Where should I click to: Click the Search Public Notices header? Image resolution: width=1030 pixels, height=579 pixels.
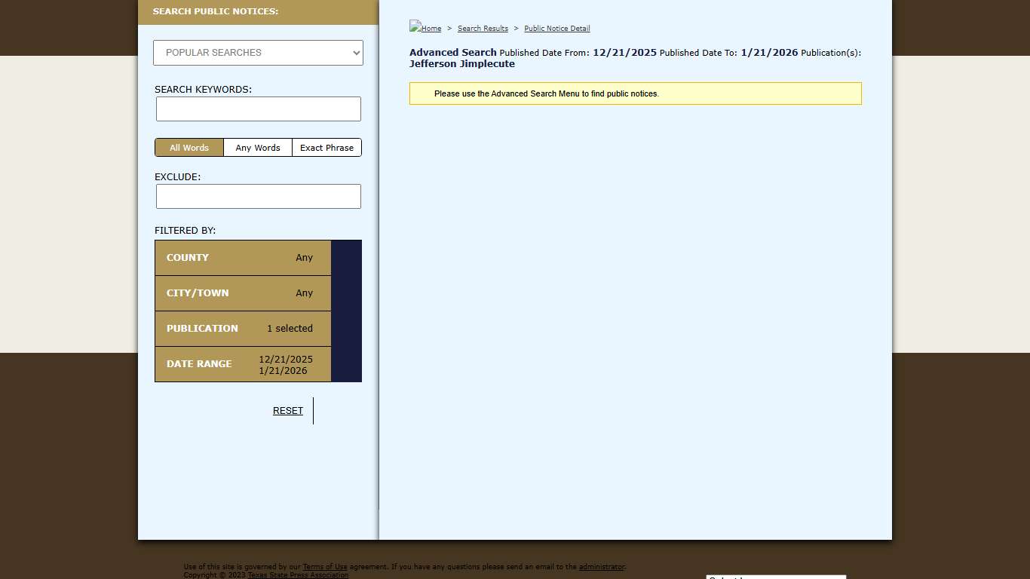216,11
